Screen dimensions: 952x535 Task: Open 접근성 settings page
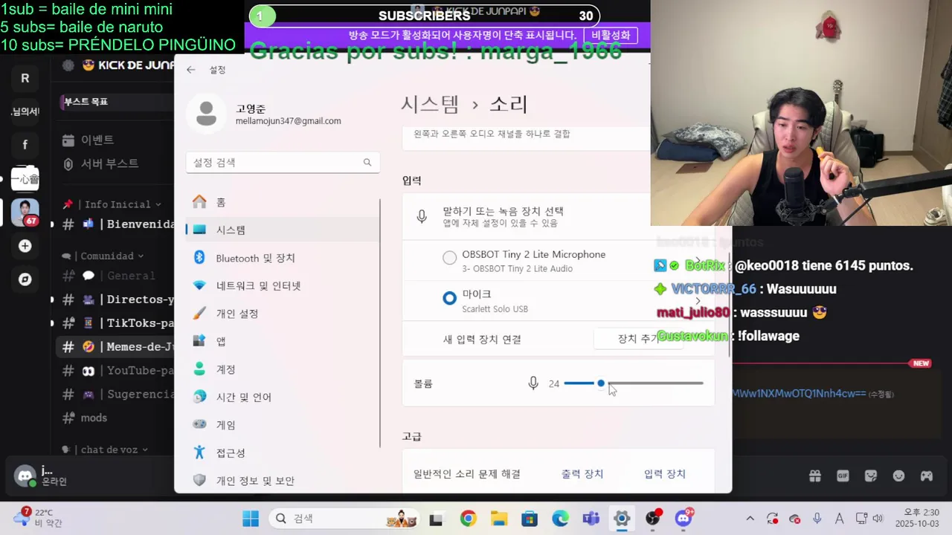pos(283,453)
